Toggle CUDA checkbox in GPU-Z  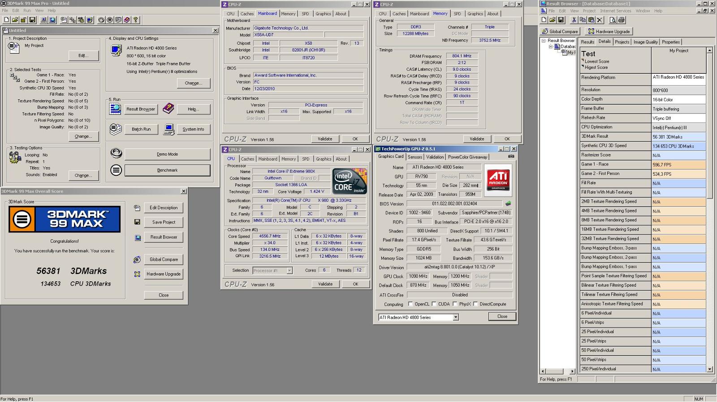click(434, 304)
